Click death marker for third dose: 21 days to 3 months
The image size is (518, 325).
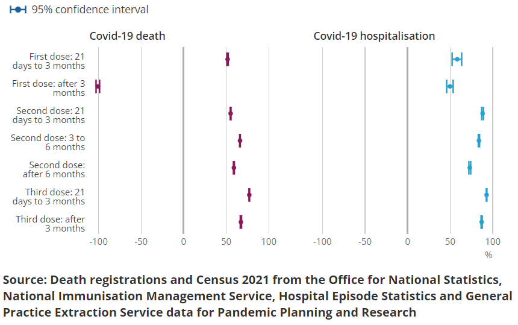(249, 195)
